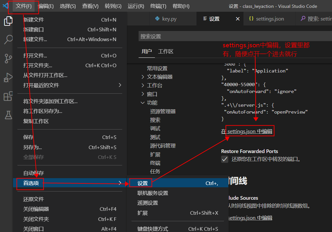Open the 查看(V) menu
Screen dimensions: 332x232
[90, 6]
